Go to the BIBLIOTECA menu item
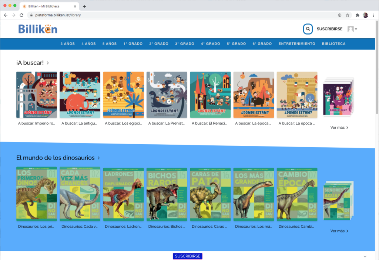The height and width of the screenshot is (260, 379). (333, 44)
